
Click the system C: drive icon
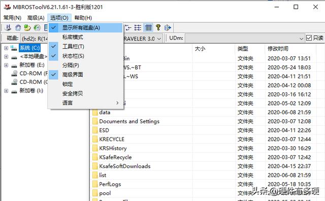pyautogui.click(x=14, y=48)
